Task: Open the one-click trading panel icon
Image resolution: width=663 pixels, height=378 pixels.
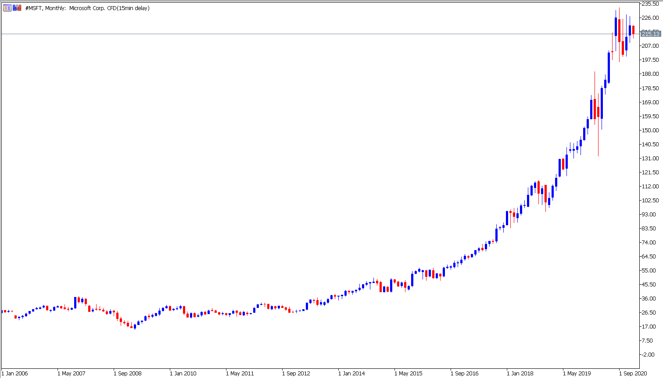Action: [7, 8]
